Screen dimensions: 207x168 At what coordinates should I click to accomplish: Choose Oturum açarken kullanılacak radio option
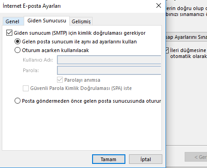click(x=17, y=50)
